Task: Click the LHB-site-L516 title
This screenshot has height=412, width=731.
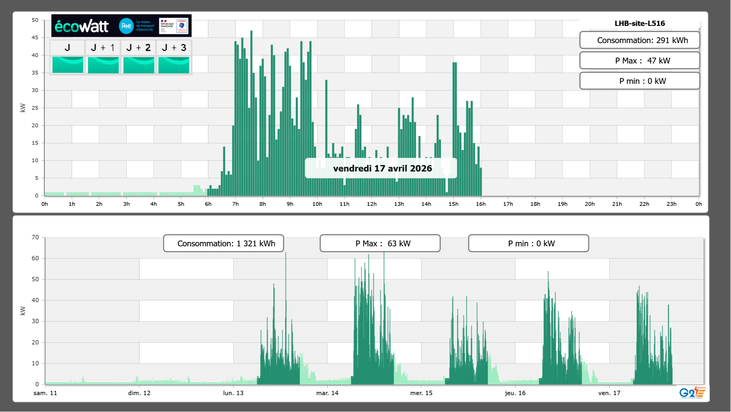Action: pyautogui.click(x=640, y=23)
